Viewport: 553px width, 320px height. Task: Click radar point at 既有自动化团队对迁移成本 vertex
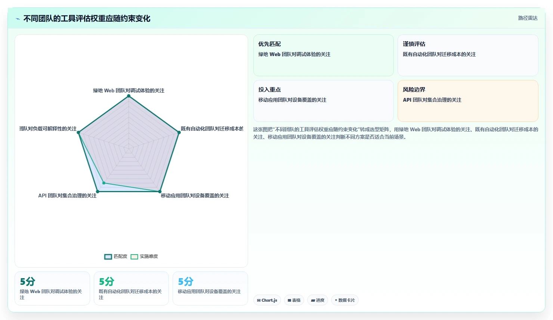pos(179,132)
